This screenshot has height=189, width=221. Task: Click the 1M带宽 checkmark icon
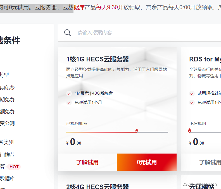pyautogui.click(x=69, y=93)
